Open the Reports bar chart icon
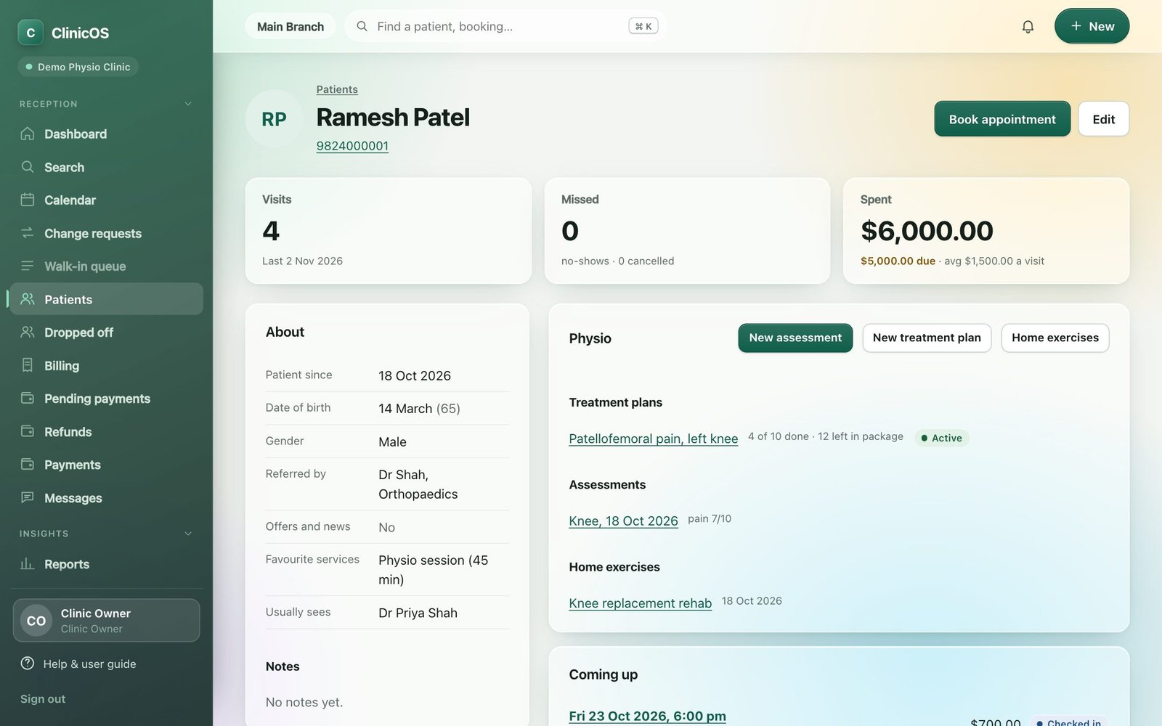 pos(28,563)
